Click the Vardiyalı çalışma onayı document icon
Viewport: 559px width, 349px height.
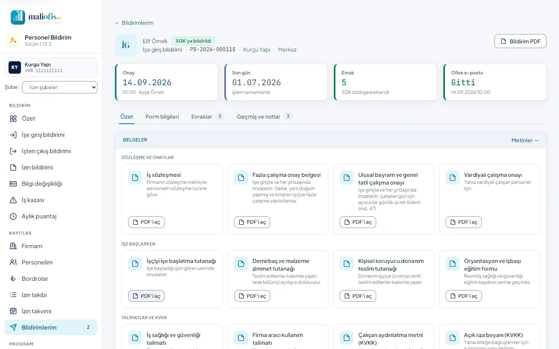pyautogui.click(x=453, y=178)
